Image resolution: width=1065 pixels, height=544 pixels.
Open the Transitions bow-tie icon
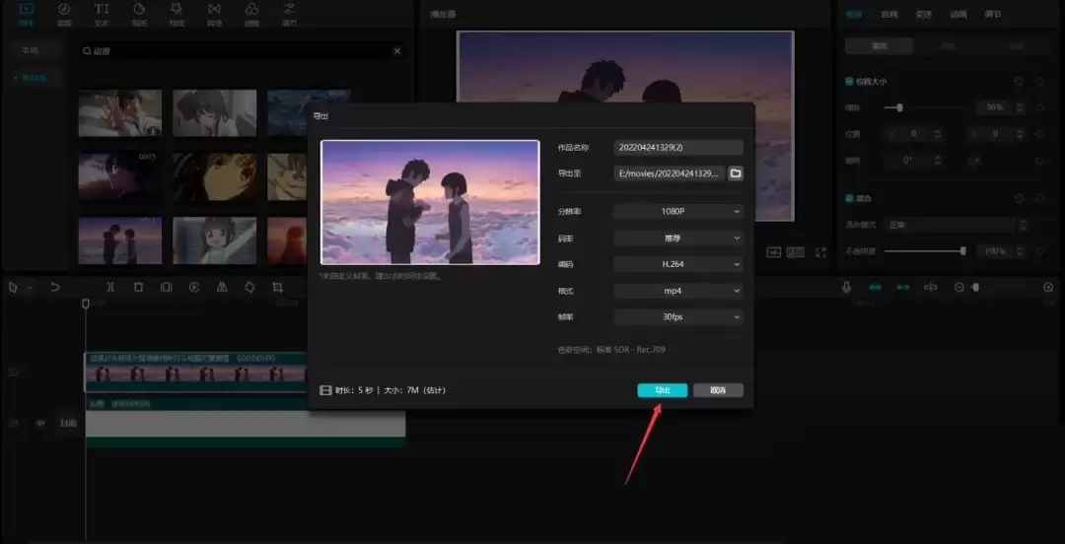point(214,10)
